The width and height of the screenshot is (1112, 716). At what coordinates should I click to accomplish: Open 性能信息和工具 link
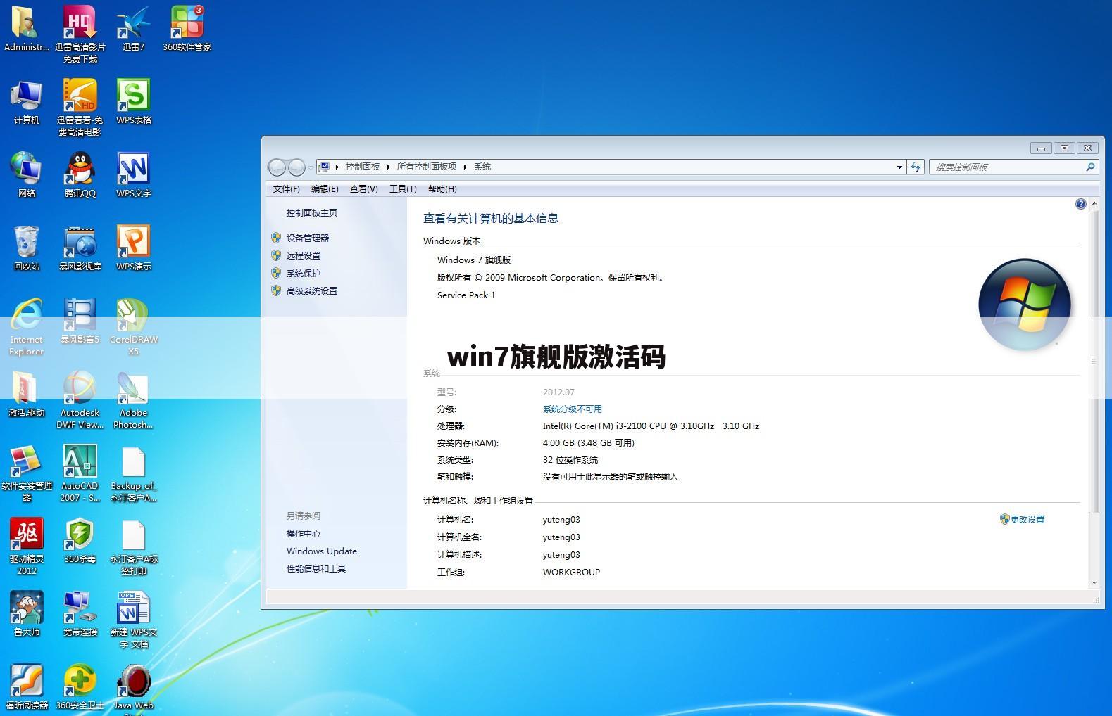(x=316, y=568)
